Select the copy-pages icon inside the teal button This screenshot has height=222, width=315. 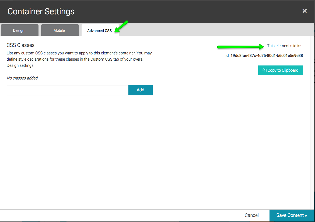pyautogui.click(x=265, y=70)
